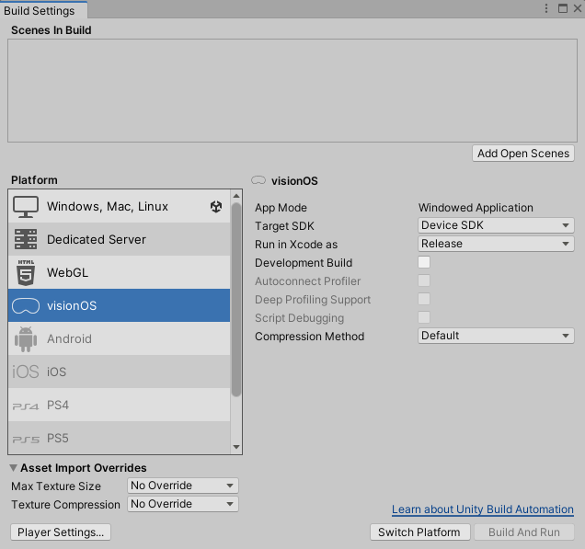Open the Max Texture Size dropdown
Viewport: 585px width, 549px height.
coord(183,486)
